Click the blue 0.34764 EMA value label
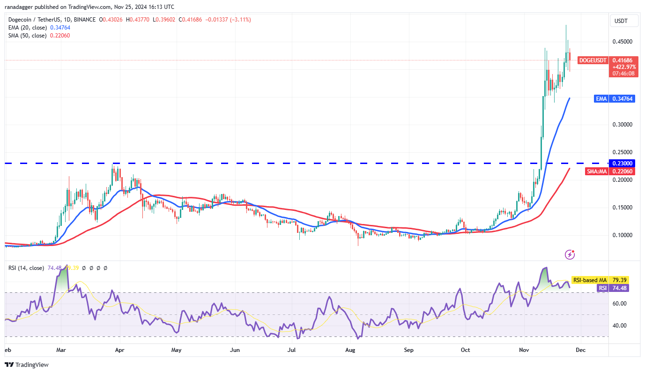Viewport: 645px width, 373px height. tap(622, 99)
